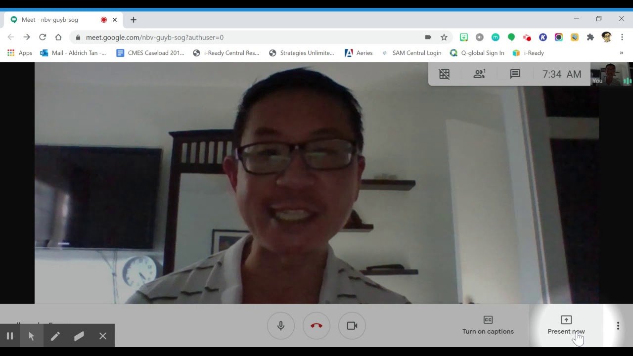Mute the microphone in Meet
633x356 pixels.
coord(281,326)
